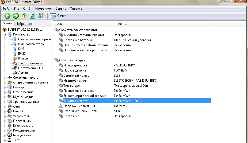Select Имя компьютера tree item
This screenshot has height=143, width=248.
pyautogui.click(x=31, y=44)
